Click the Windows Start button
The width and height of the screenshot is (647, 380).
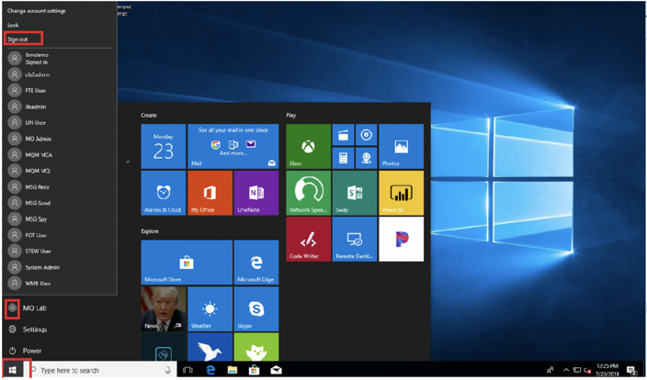13,371
